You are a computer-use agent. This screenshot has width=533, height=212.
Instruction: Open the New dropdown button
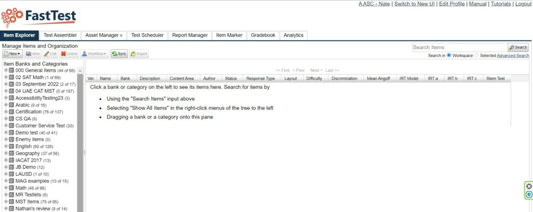[13, 54]
